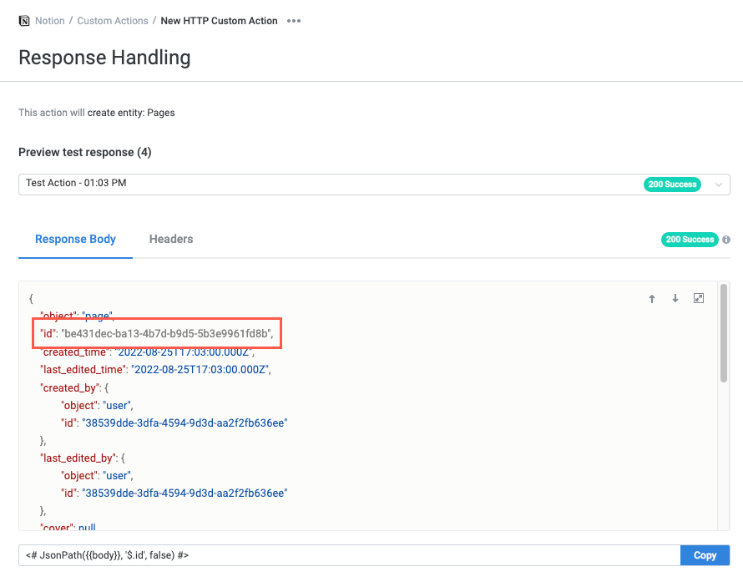Navigate to Custom Actions breadcrumb
Screen dimensions: 743x587
[113, 21]
